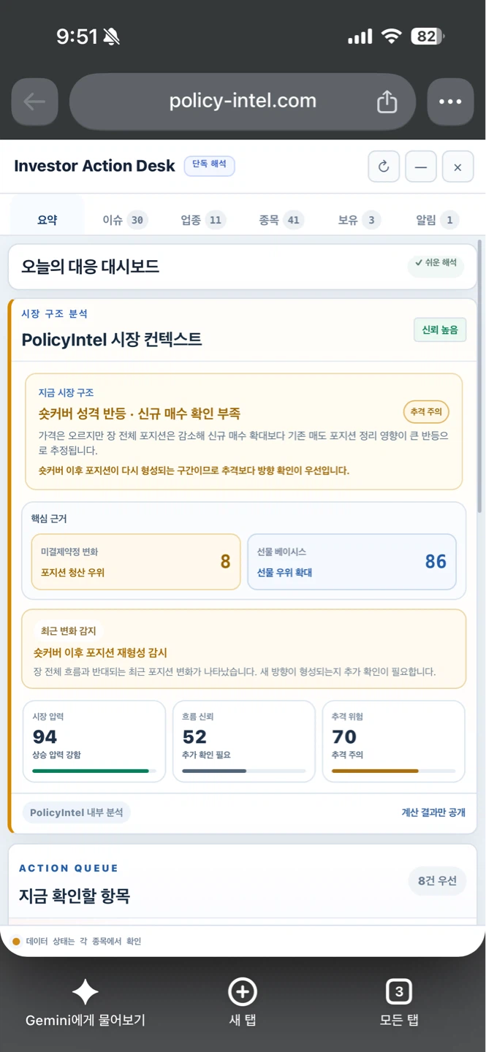The width and height of the screenshot is (486, 1052).
Task: Open a new tab with plus icon
Action: tap(243, 992)
